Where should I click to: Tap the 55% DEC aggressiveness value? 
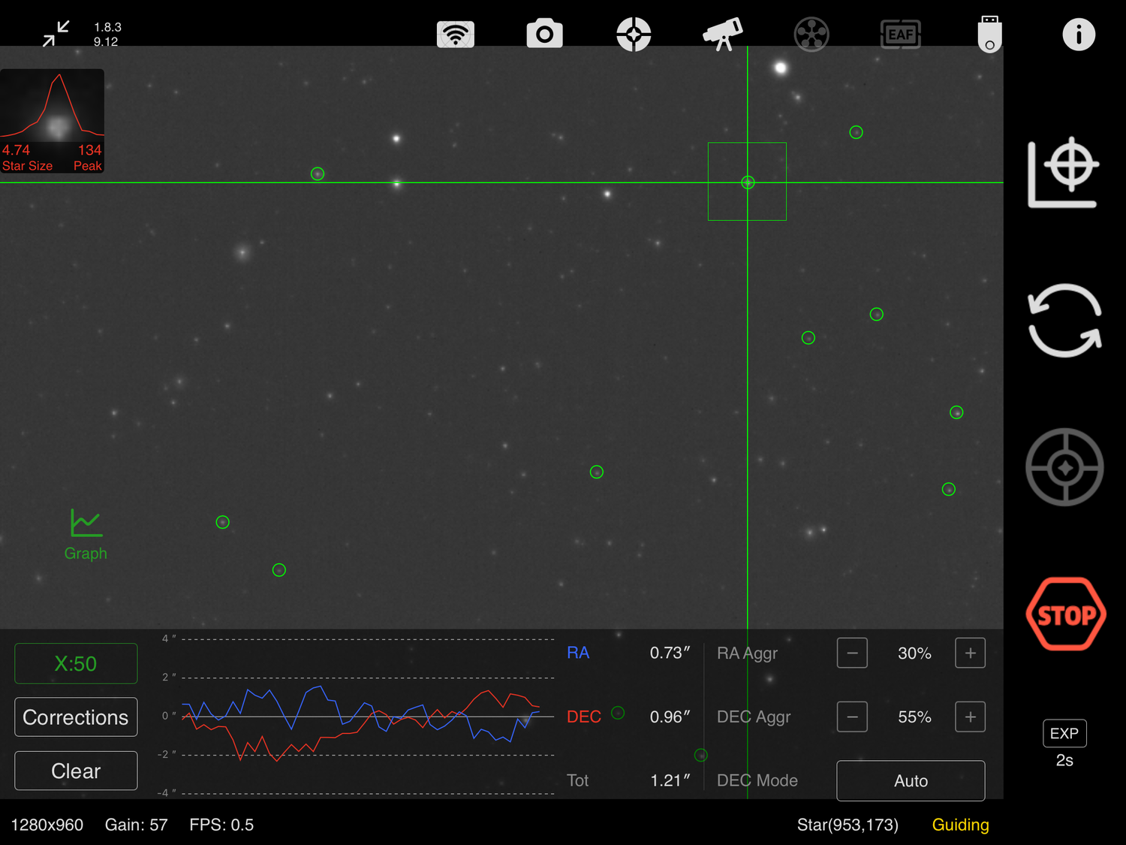[914, 717]
